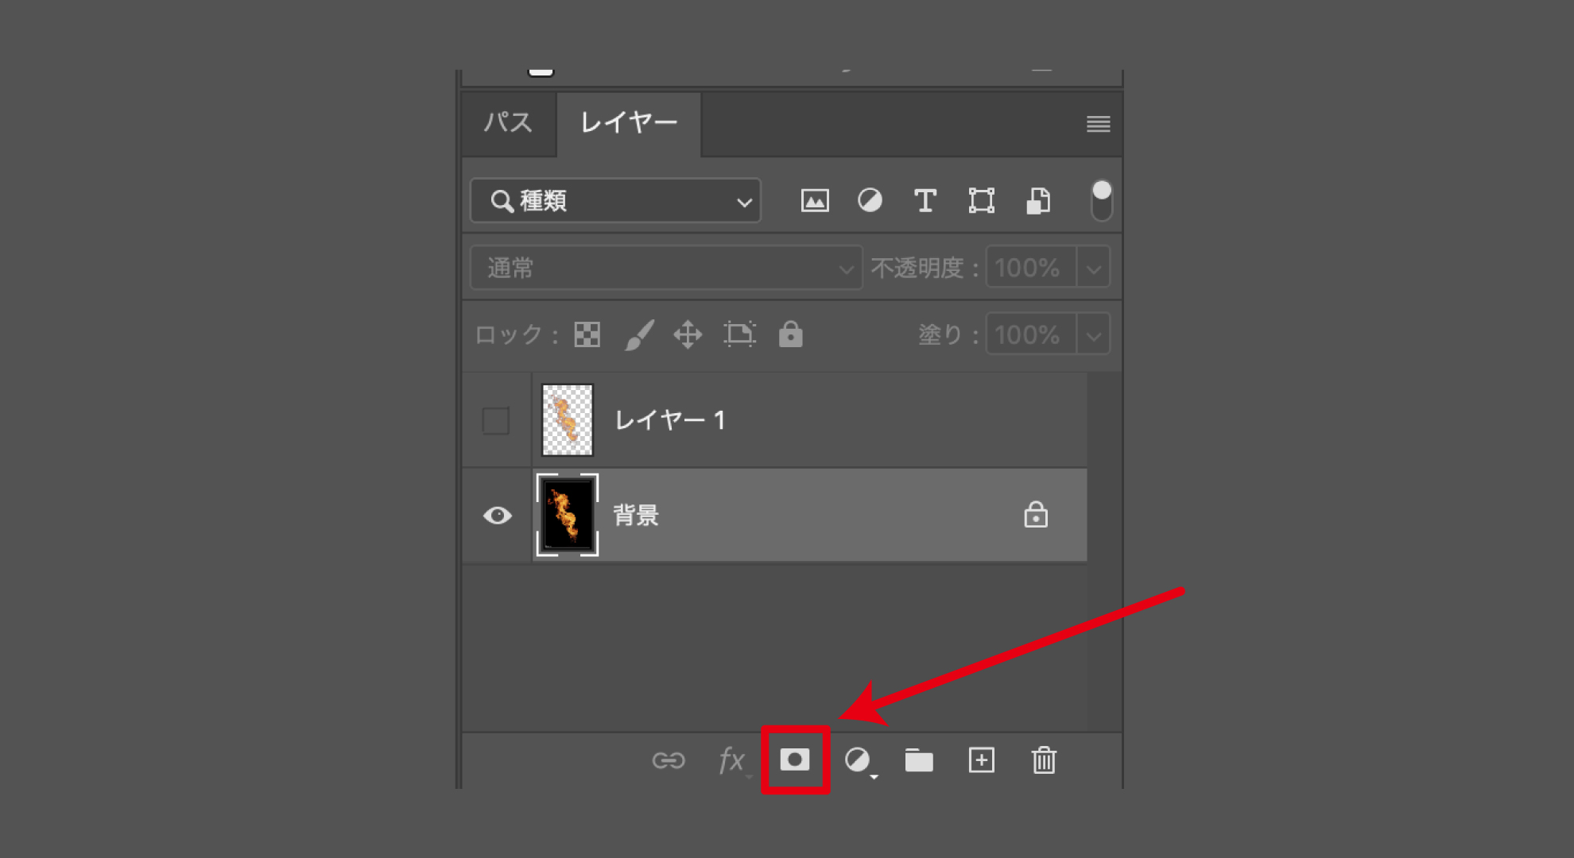Image resolution: width=1574 pixels, height=858 pixels.
Task: Toggle the layer filter on/off switch
Action: (1101, 200)
